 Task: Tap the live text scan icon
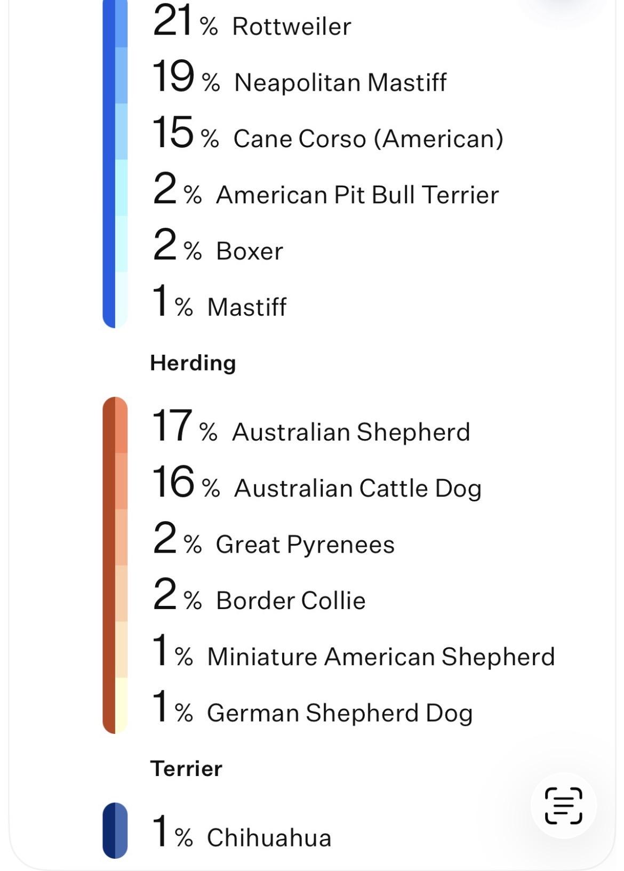coord(563,805)
